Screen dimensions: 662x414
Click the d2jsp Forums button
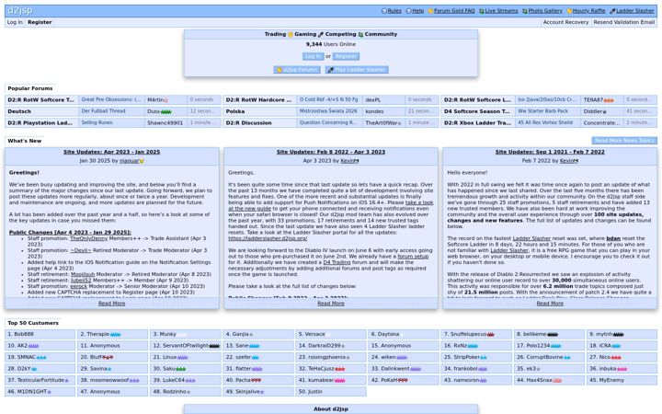(x=297, y=70)
